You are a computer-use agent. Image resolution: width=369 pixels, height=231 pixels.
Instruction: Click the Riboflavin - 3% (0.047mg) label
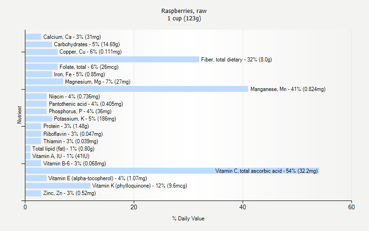pos(73,134)
